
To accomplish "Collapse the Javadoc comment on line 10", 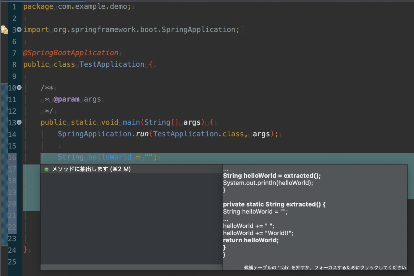I will pyautogui.click(x=19, y=88).
